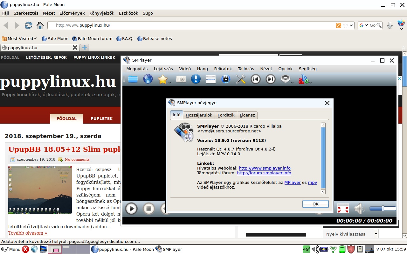Click the dialog scrollbar down arrow
The image size is (407, 254).
coord(323,192)
